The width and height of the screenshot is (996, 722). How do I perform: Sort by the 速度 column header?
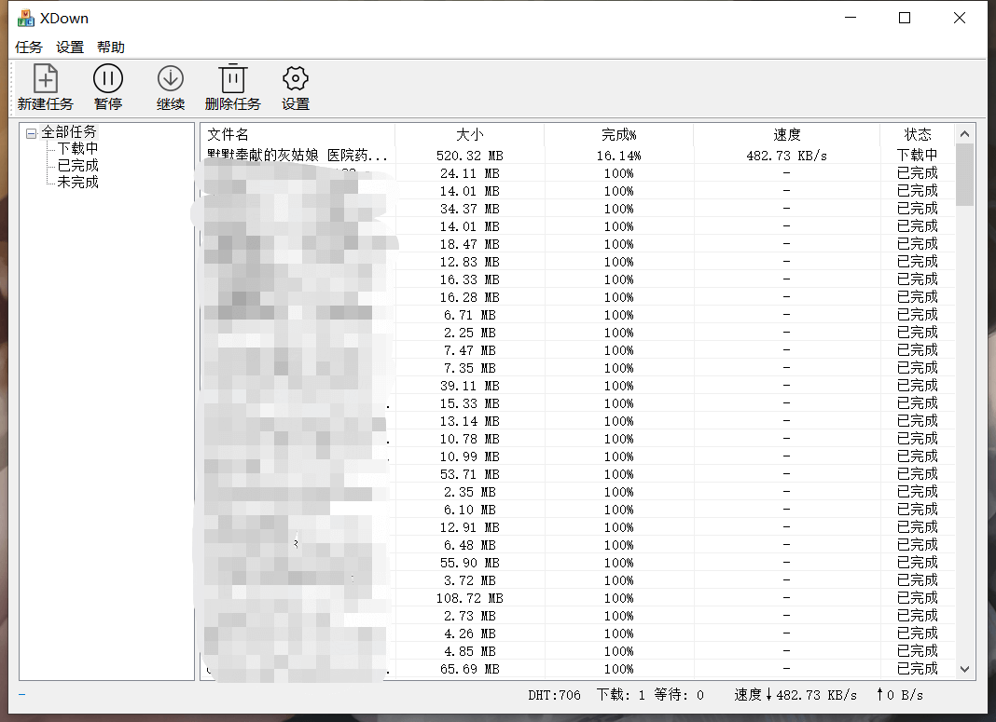[x=786, y=134]
